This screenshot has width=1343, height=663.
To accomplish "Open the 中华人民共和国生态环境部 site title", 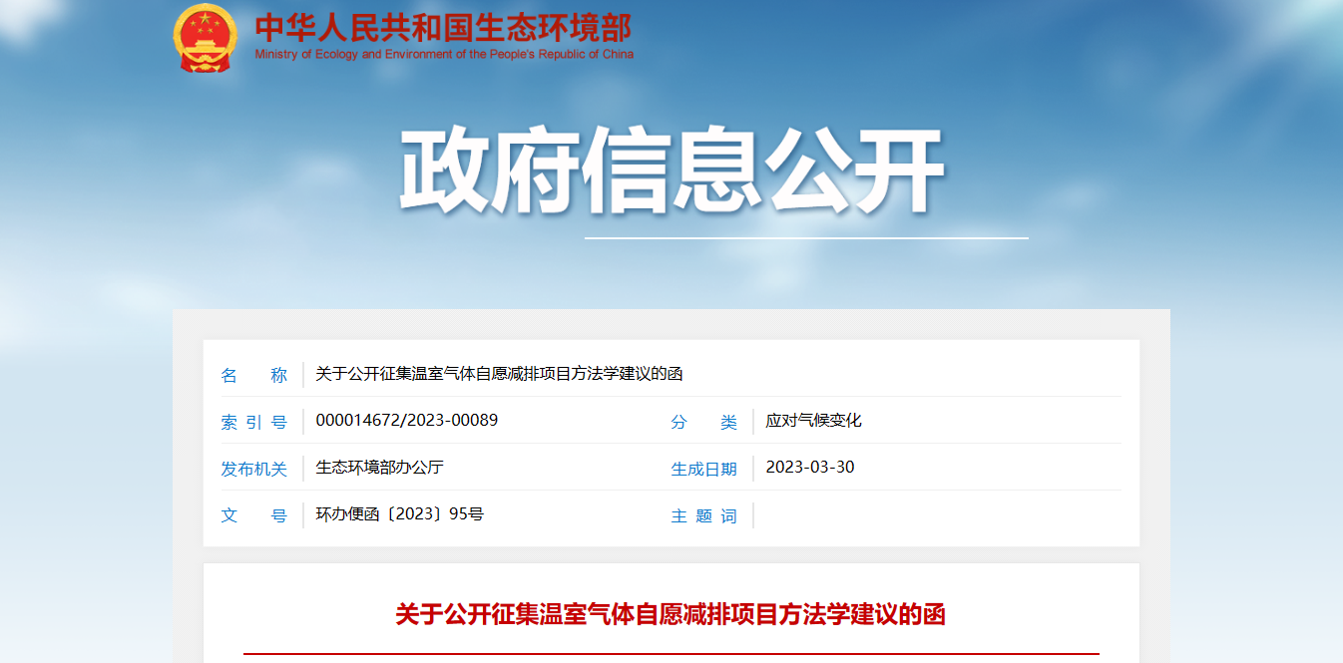I will click(443, 27).
